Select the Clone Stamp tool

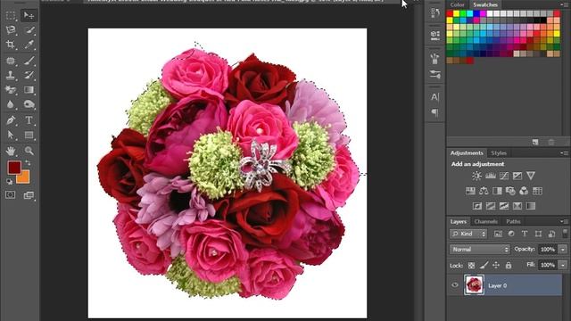[x=11, y=75]
